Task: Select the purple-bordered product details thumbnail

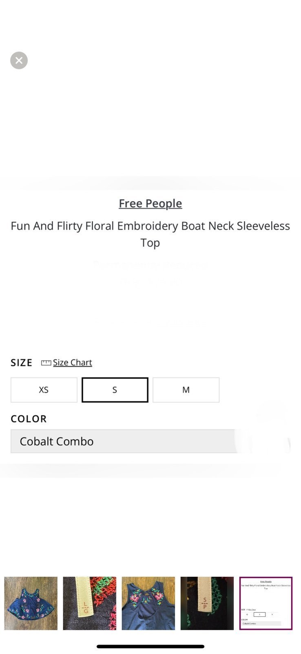Action: (266, 603)
